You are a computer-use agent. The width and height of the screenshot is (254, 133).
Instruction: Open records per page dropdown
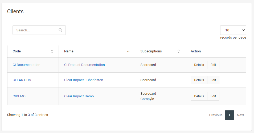point(233,30)
